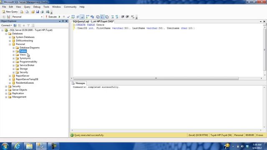Comment out the selected lines
The image size is (267, 150).
point(112,17)
